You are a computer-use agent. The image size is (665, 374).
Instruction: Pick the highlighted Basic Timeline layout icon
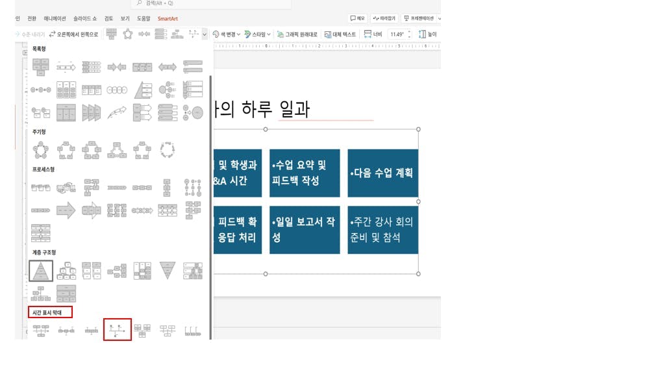click(118, 330)
